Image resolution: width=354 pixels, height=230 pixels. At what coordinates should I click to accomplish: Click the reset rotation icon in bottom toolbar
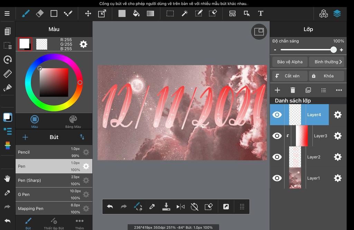point(194,207)
